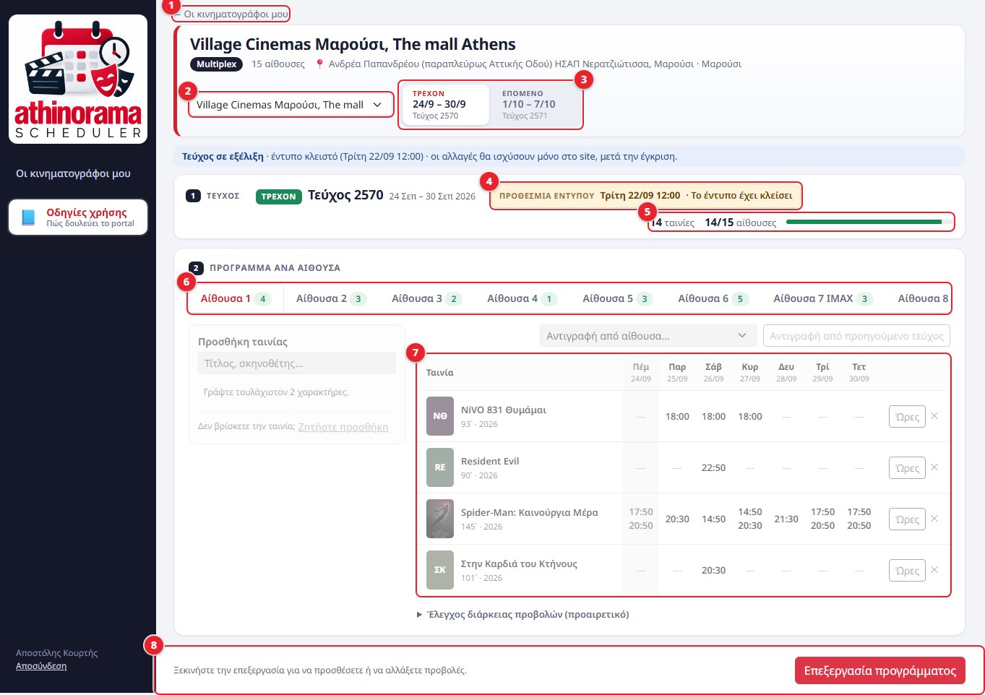Click the NiVO 831 Θυμάμαι film title
985x695 pixels.
coord(504,410)
